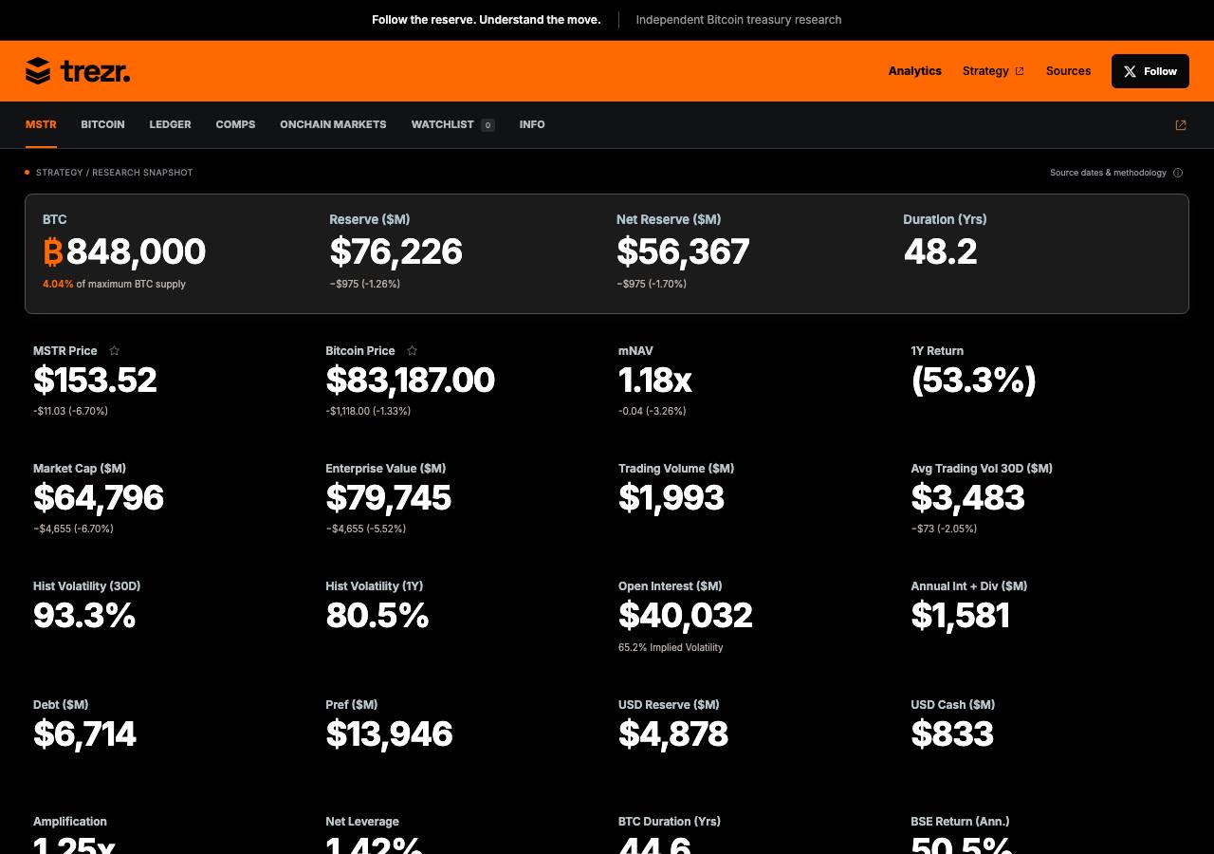Click the Bitcoin Price value $83,187.00
The height and width of the screenshot is (854, 1214).
click(410, 381)
